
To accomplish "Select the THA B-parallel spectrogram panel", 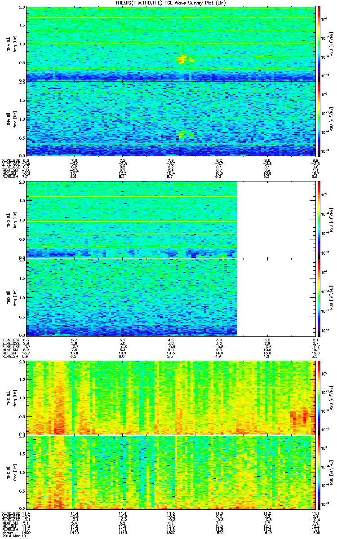I will [170, 119].
